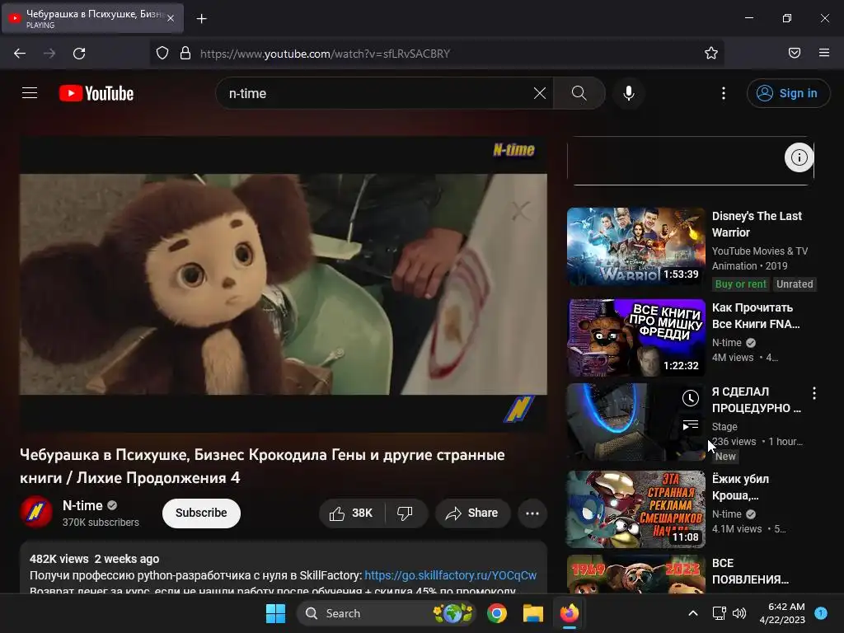Open YouTube settings three-dot menu
Screen dimensions: 844x633
(724, 93)
